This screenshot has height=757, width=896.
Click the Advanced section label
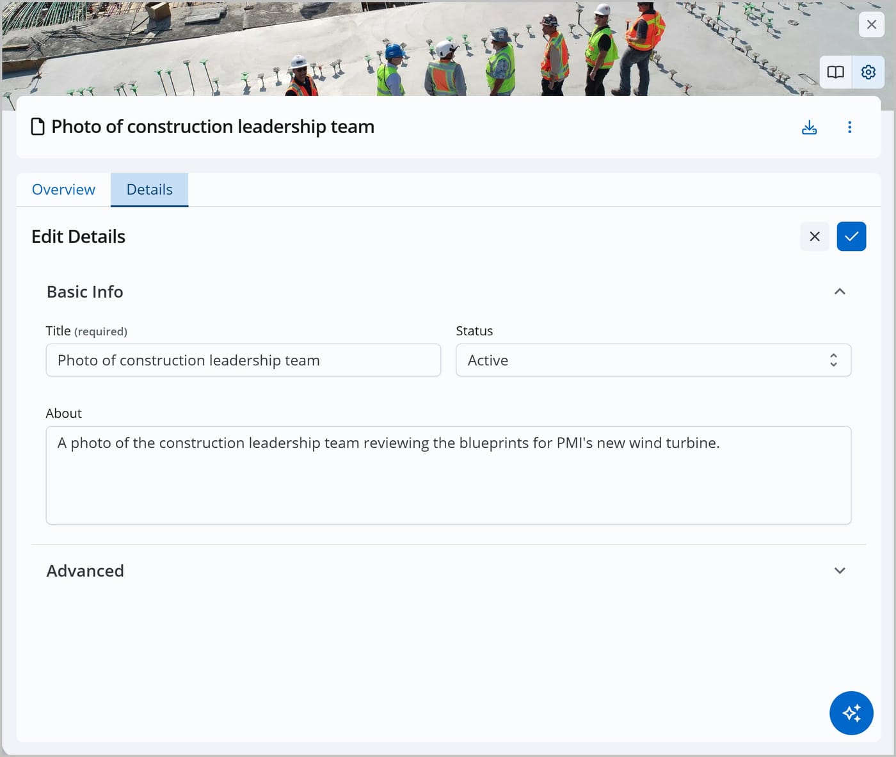click(85, 571)
